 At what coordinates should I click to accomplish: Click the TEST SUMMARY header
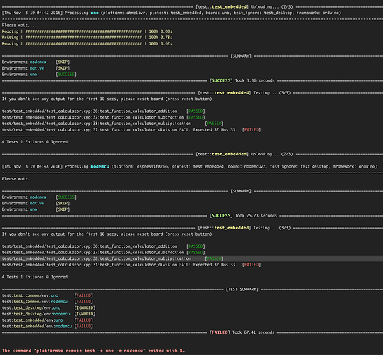coord(242,290)
